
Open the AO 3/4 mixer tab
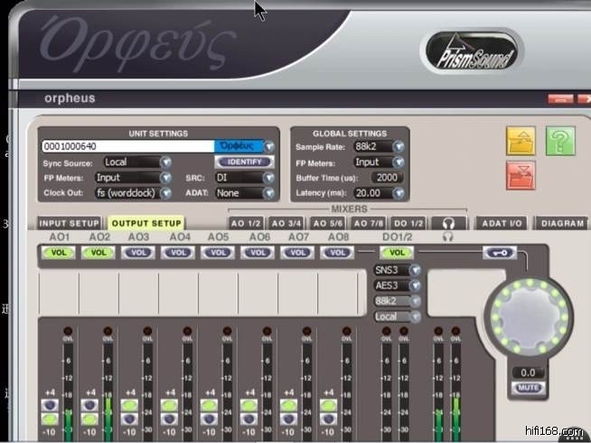pos(287,223)
